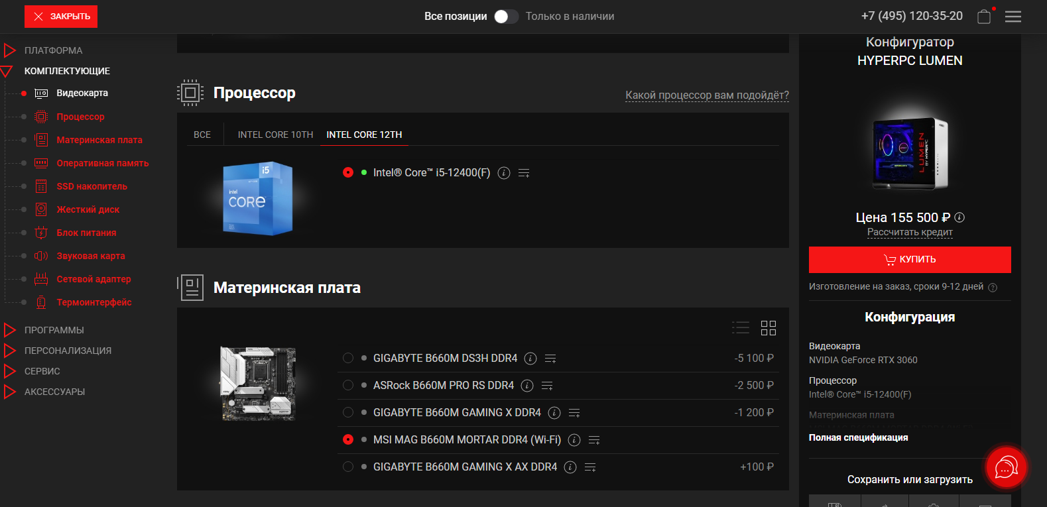The image size is (1047, 507).
Task: Open the Какой процессор вам подойдёт link
Action: click(707, 95)
